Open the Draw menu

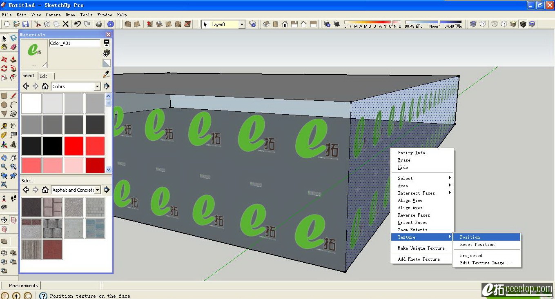click(70, 15)
